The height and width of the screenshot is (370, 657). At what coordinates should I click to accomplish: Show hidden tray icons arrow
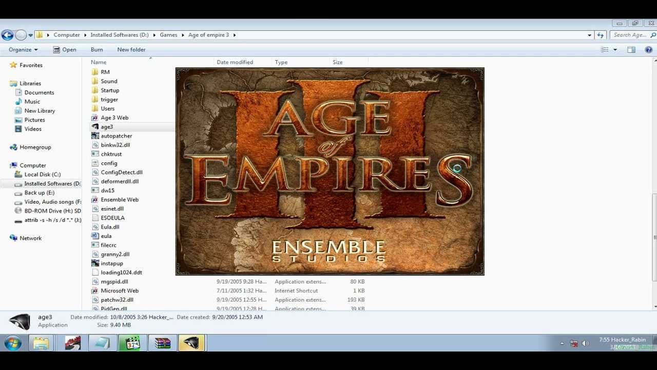coord(562,343)
